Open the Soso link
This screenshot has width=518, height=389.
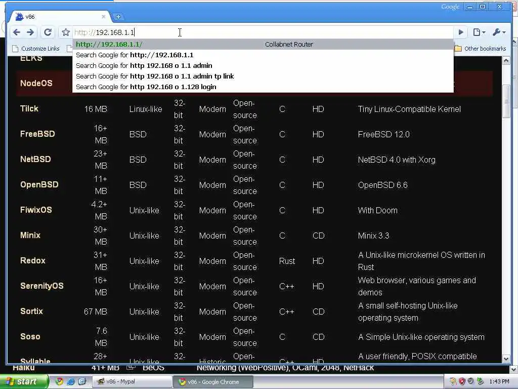tap(30, 336)
